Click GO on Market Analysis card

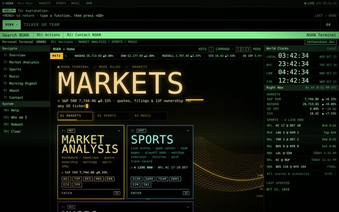pos(117,193)
